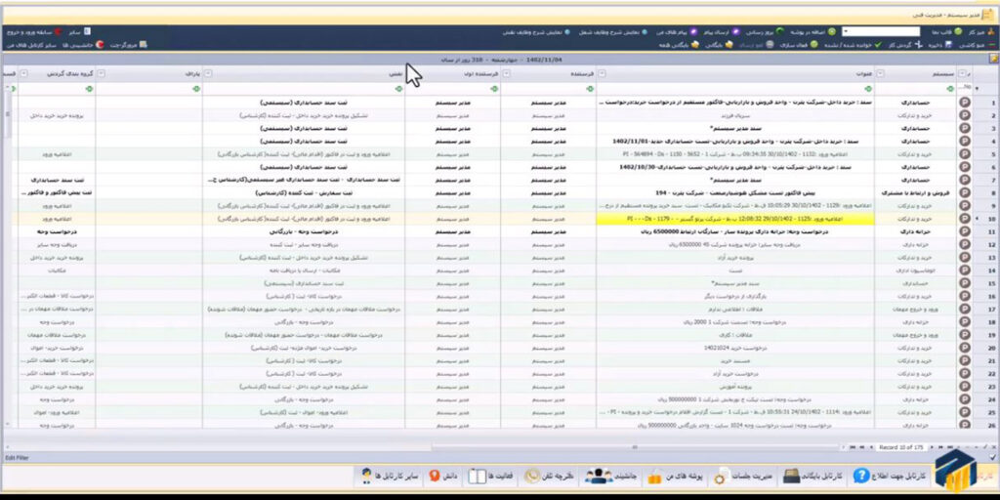The width and height of the screenshot is (1000, 500).
Task: Open the 'سیستم' column filter dropdown
Action: click(879, 74)
